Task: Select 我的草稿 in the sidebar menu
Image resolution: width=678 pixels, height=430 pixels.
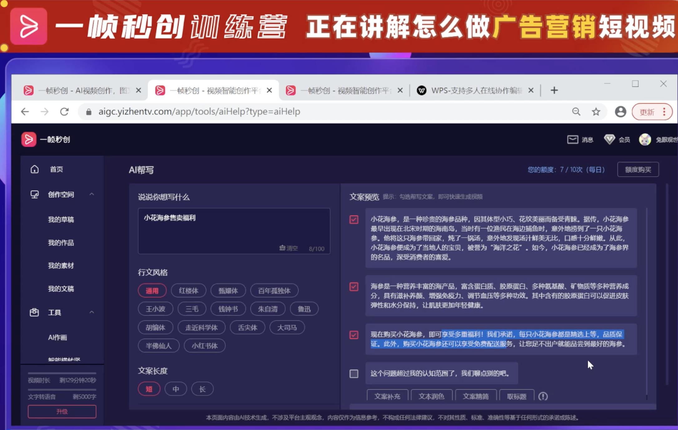Action: click(61, 219)
